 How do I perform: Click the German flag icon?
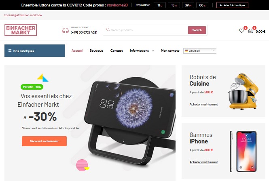[186, 51]
